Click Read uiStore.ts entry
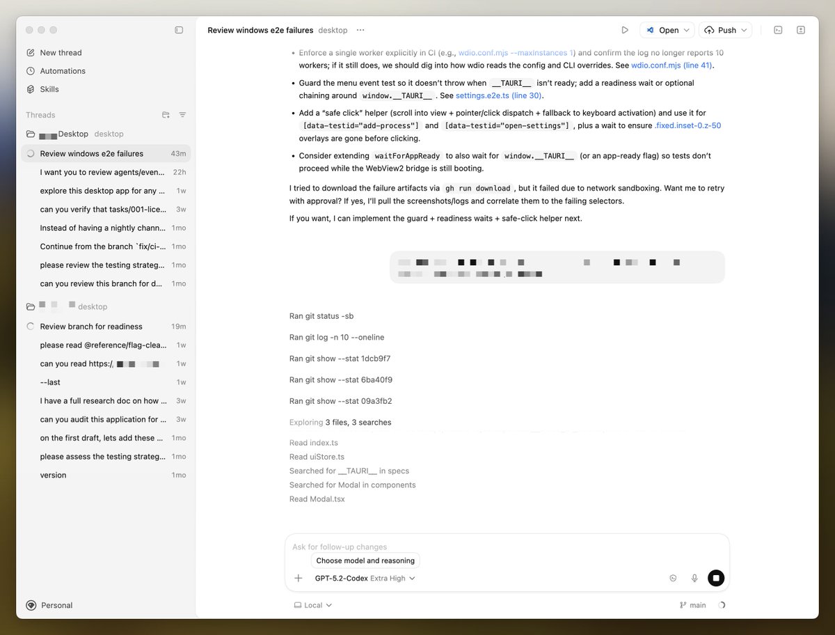Viewport: 835px width, 635px height. (x=317, y=457)
